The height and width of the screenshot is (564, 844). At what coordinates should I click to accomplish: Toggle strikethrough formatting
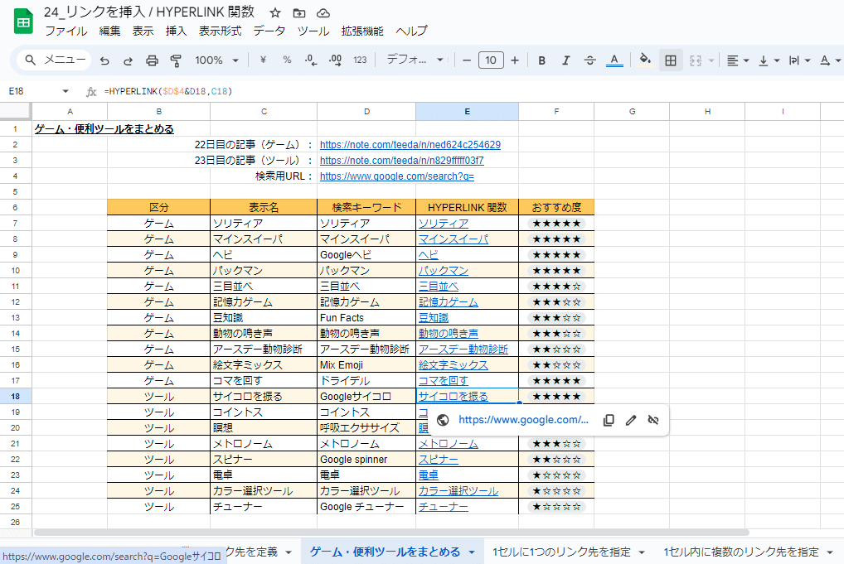coord(590,60)
